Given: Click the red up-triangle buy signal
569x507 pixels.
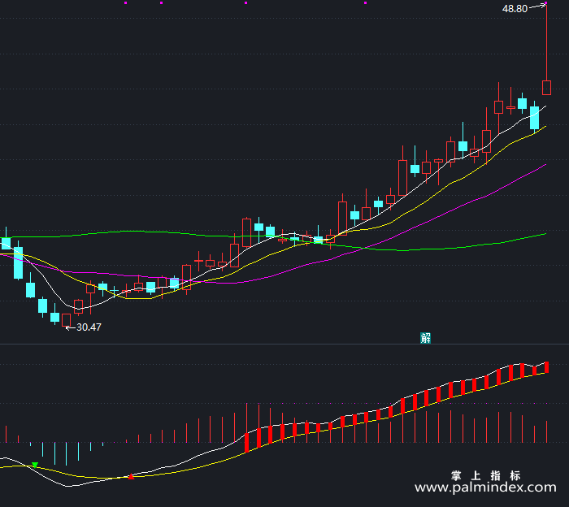Looking at the screenshot, I should pyautogui.click(x=131, y=477).
